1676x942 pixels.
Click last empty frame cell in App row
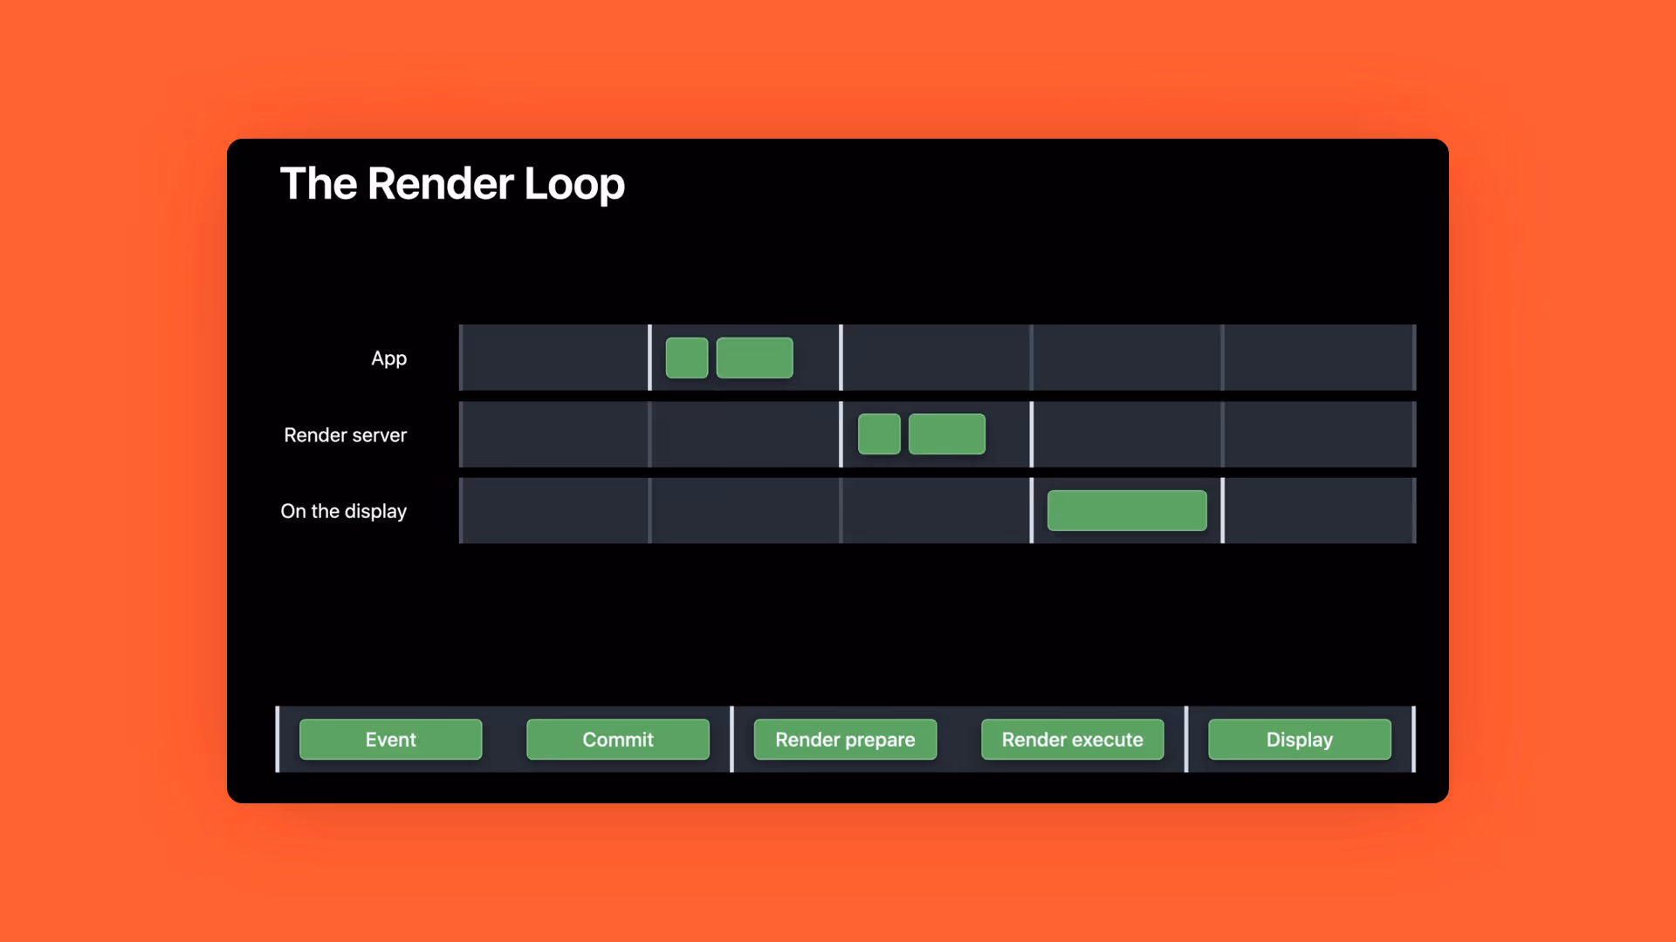tap(1318, 358)
